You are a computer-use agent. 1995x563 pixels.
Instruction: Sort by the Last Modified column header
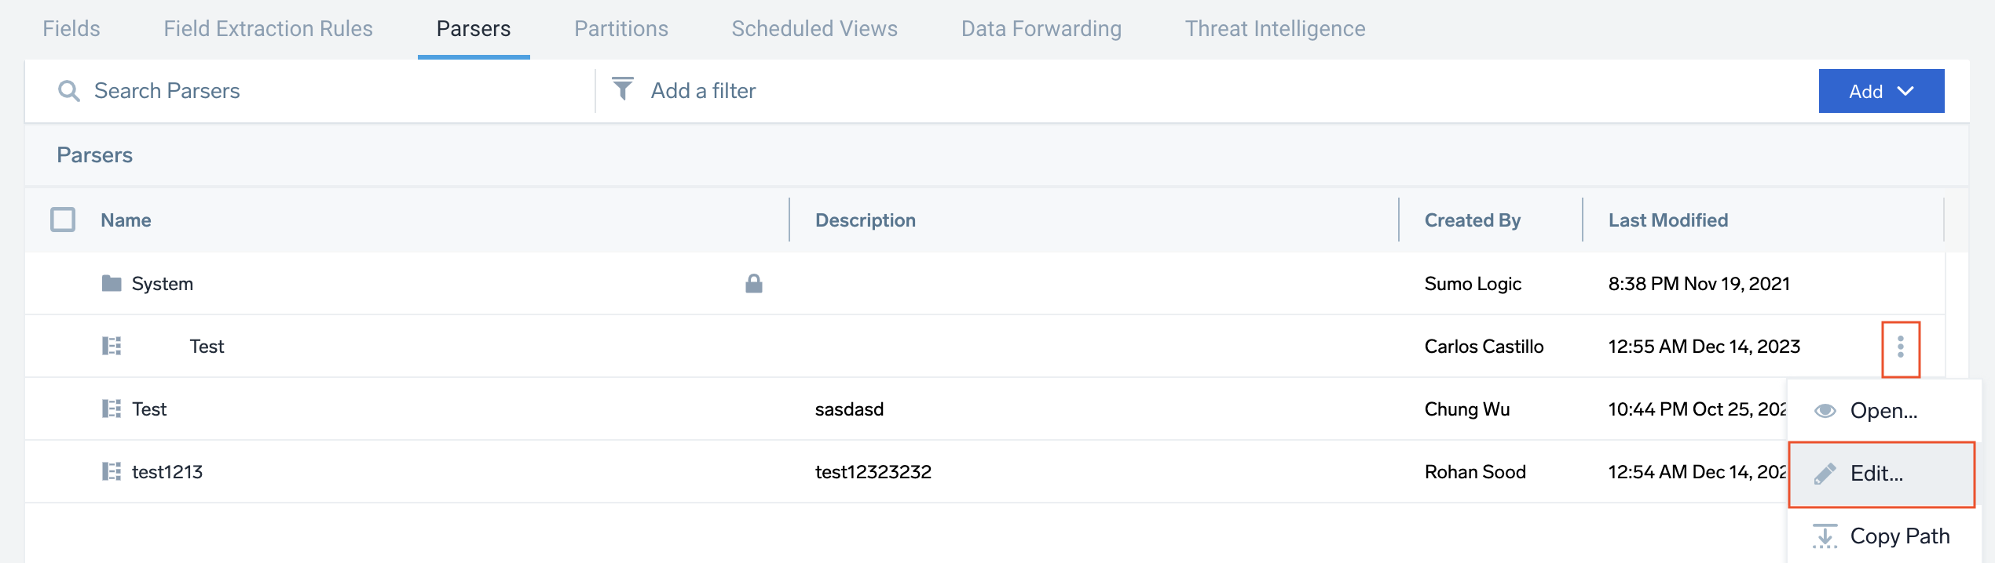click(1667, 220)
